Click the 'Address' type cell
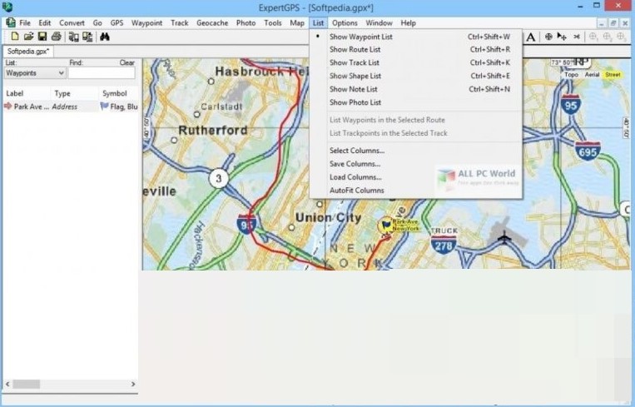 [64, 107]
